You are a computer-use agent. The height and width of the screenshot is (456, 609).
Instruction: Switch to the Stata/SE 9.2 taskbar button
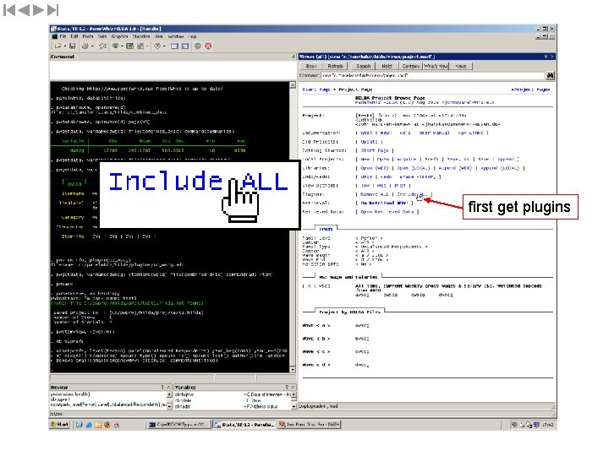click(x=244, y=425)
